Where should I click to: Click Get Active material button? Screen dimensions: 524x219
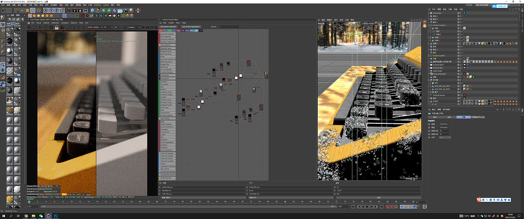coord(167,27)
